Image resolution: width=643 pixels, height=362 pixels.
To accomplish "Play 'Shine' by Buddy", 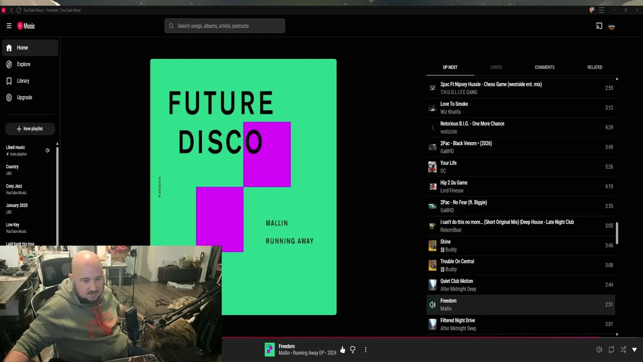I will [x=520, y=245].
